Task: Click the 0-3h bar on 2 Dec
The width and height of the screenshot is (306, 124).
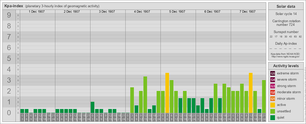Action: coord(57,111)
